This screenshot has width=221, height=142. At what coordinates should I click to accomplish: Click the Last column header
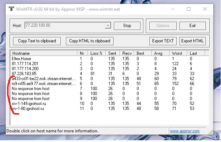tap(196, 53)
